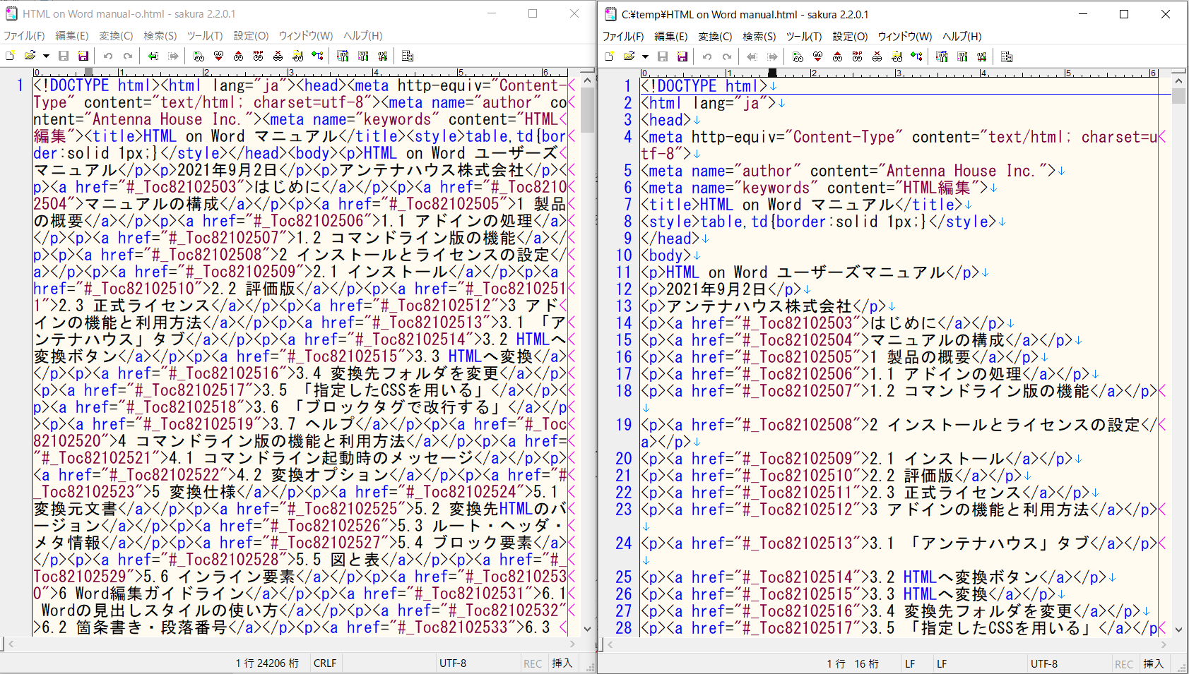Open 編集(E) menu in the left window

click(72, 35)
